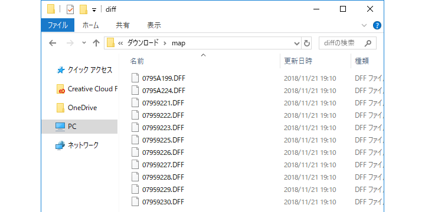Click the ダウンロード breadcrumb segment
Image resolution: width=425 pixels, height=212 pixels.
[143, 43]
